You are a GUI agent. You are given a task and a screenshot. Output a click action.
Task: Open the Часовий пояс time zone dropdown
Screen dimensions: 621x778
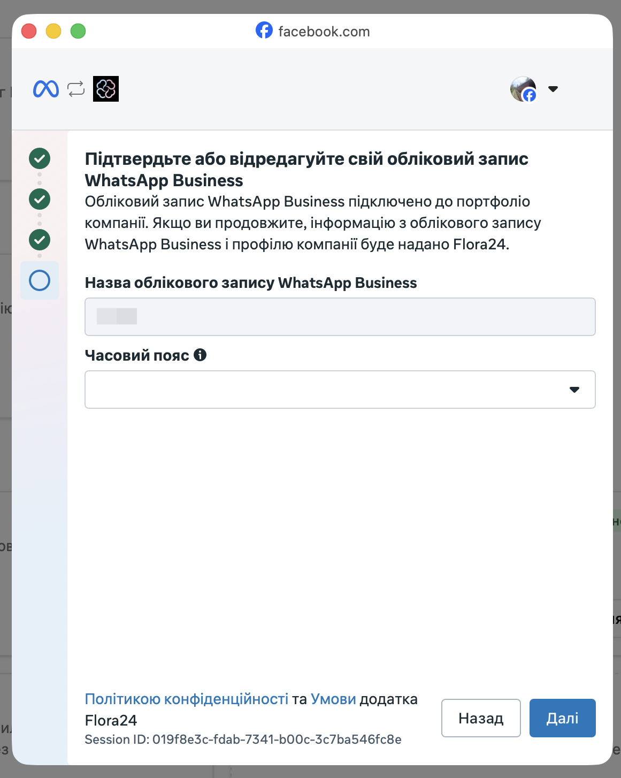pos(340,390)
